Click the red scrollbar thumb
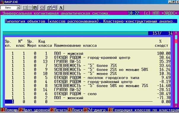This screenshot has width=179, height=113. pos(176,41)
